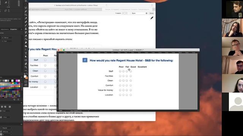This screenshot has width=243, height=136.
Task: Select the Smudge tool
Action: [26, 43]
